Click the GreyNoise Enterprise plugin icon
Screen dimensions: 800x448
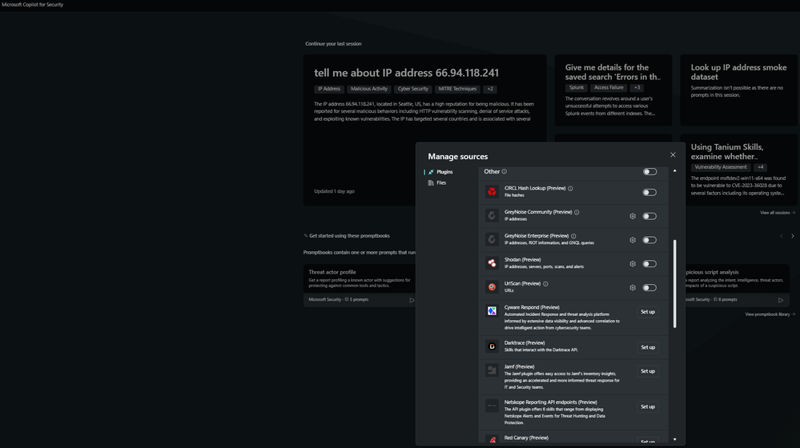tap(492, 239)
